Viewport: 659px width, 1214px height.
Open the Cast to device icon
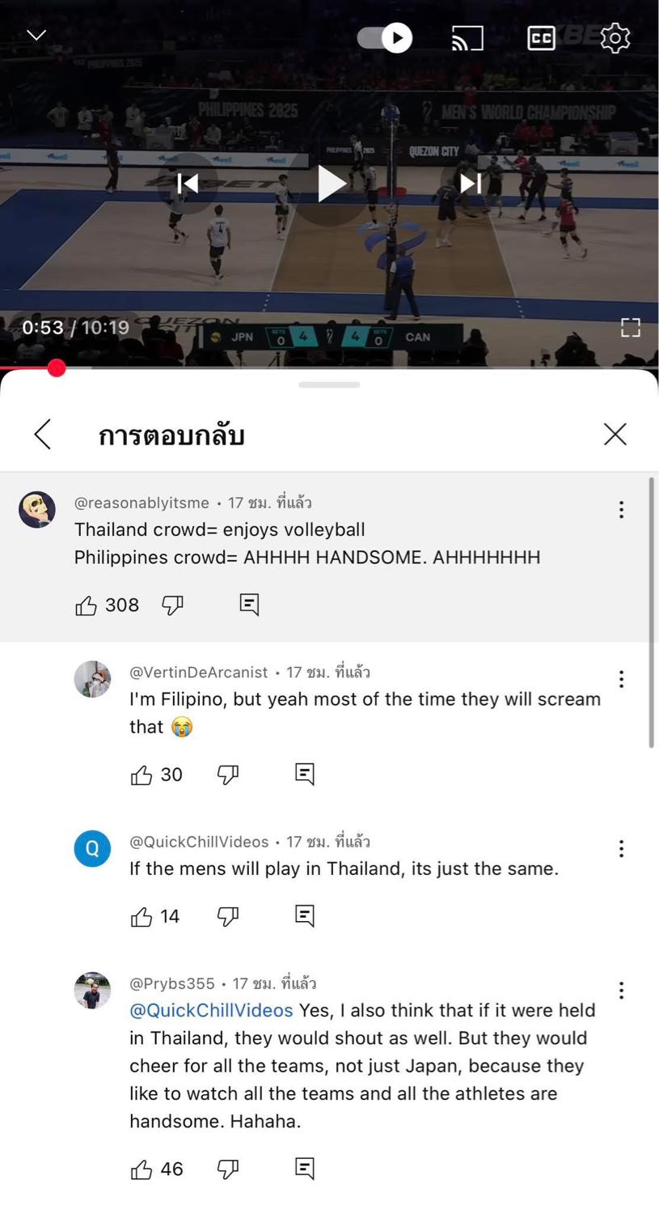(467, 38)
